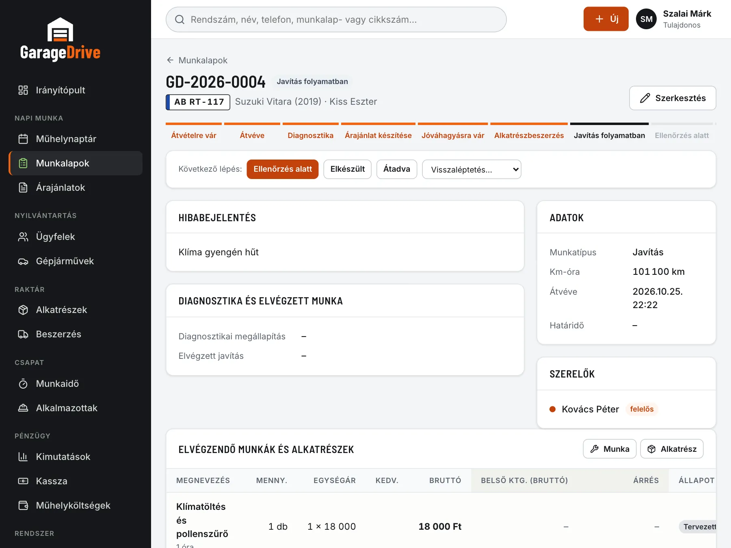Click the Munkalapok clipboard icon
Viewport: 731px width, 548px height.
pyautogui.click(x=23, y=163)
